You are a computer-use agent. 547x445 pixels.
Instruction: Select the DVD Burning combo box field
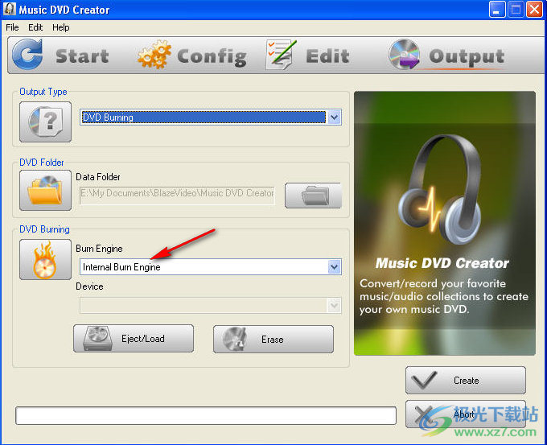(211, 117)
